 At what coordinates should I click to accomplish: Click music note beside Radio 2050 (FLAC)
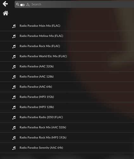14,118
